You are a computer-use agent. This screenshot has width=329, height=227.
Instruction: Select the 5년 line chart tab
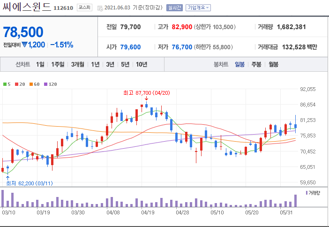tap(125, 64)
